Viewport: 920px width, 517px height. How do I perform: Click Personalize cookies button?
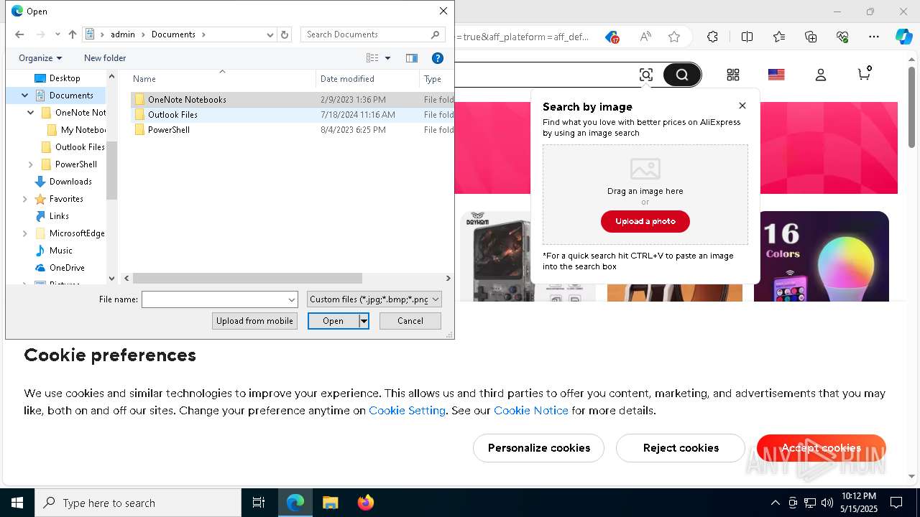[x=539, y=448]
